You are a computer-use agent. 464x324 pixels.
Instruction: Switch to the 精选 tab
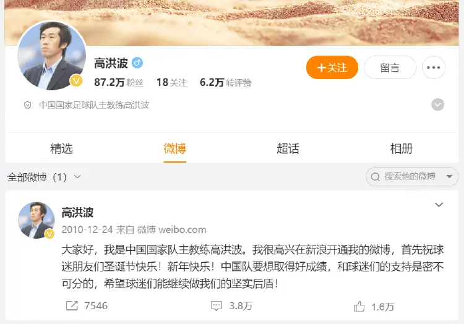[x=61, y=148]
